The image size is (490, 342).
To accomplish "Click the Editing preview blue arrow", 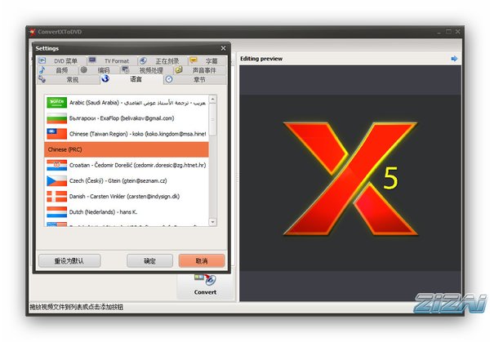I will pos(454,59).
